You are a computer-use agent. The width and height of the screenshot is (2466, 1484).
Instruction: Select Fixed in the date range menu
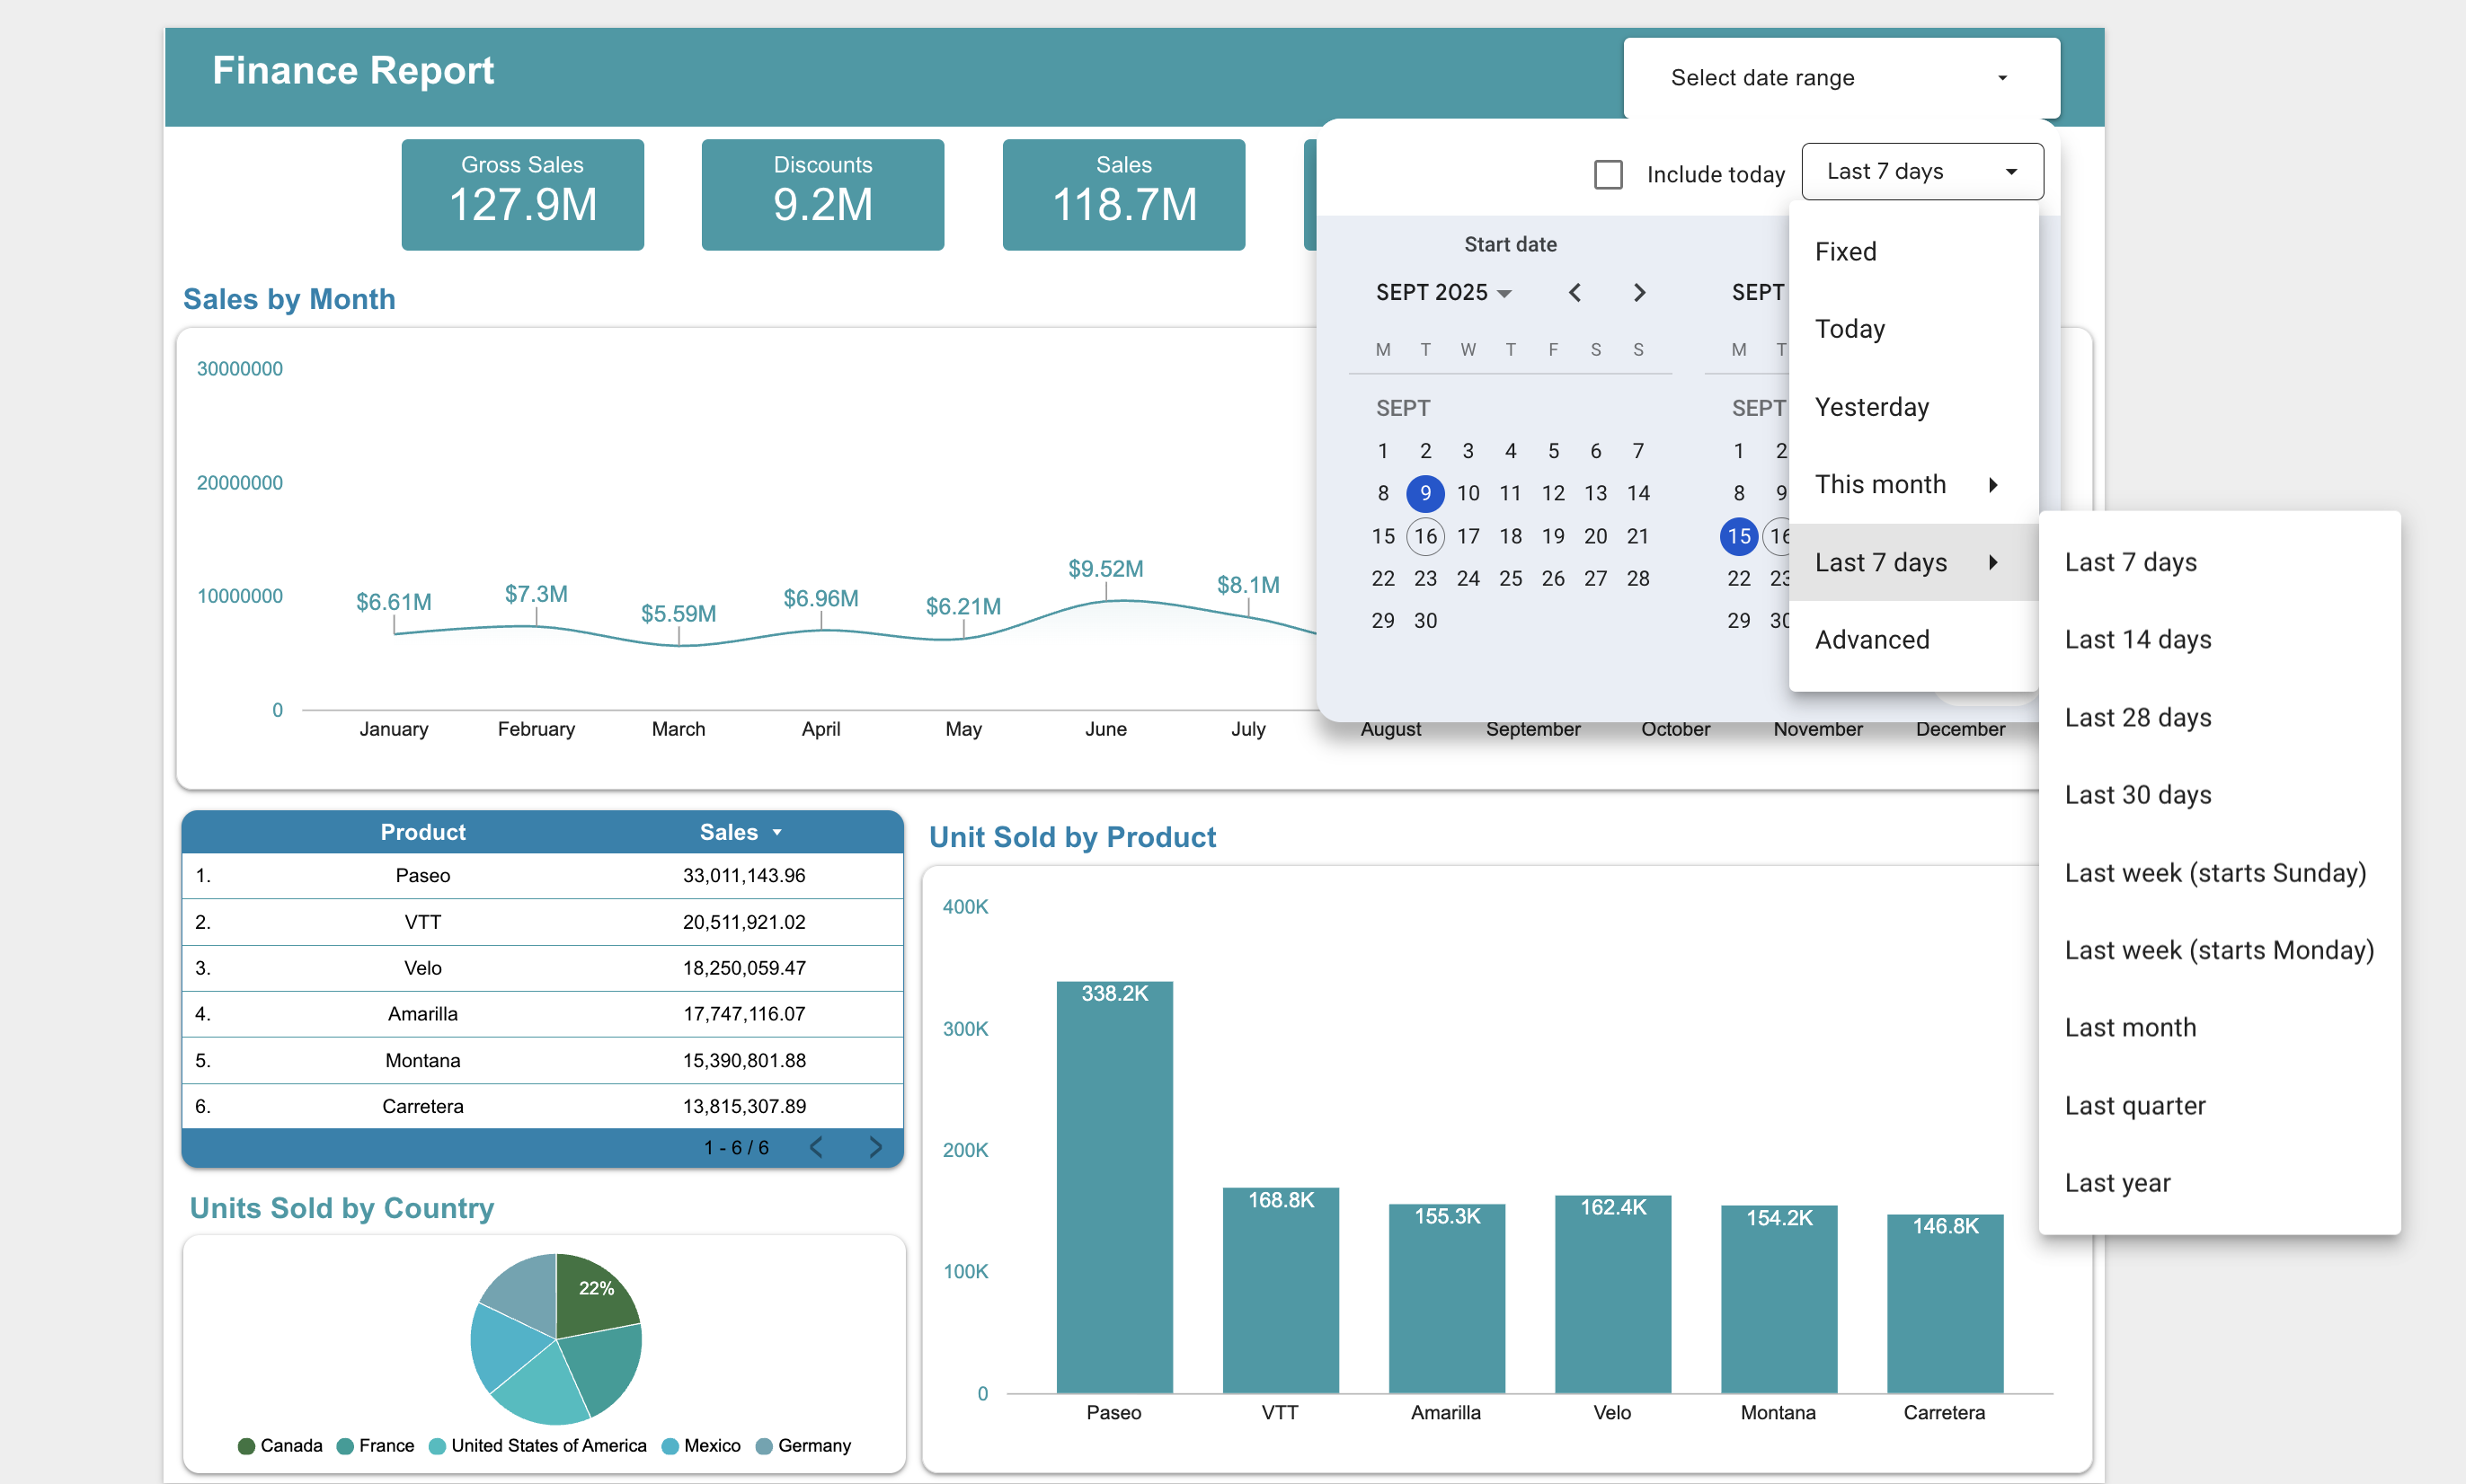pyautogui.click(x=1845, y=251)
